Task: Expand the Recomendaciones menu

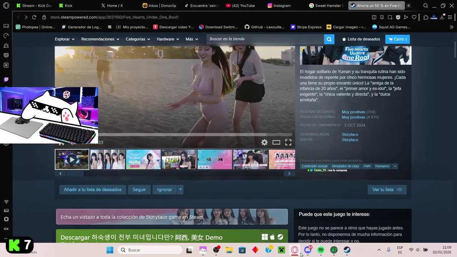Action: pos(100,39)
